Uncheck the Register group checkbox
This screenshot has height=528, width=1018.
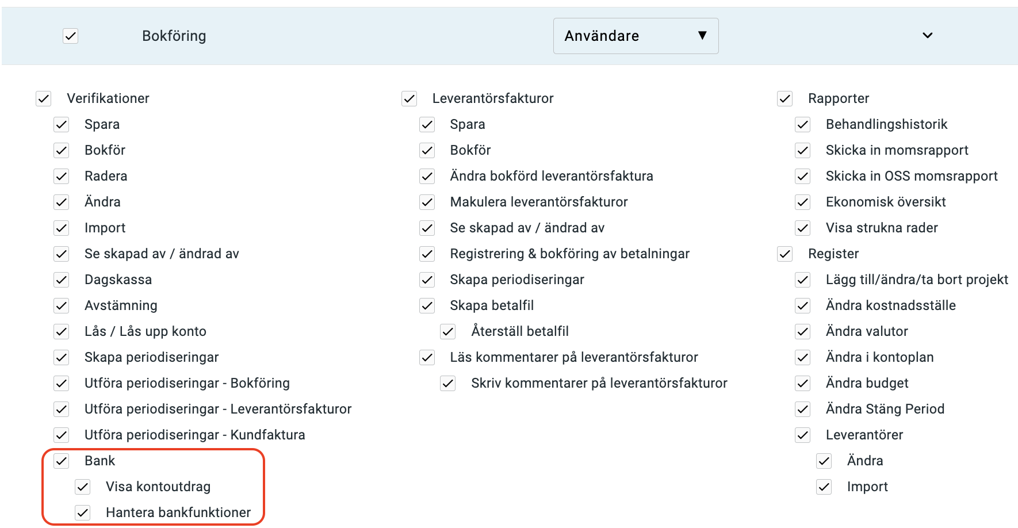pos(784,254)
